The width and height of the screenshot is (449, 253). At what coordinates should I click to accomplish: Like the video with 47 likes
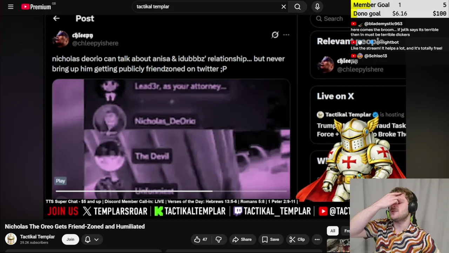click(x=201, y=239)
